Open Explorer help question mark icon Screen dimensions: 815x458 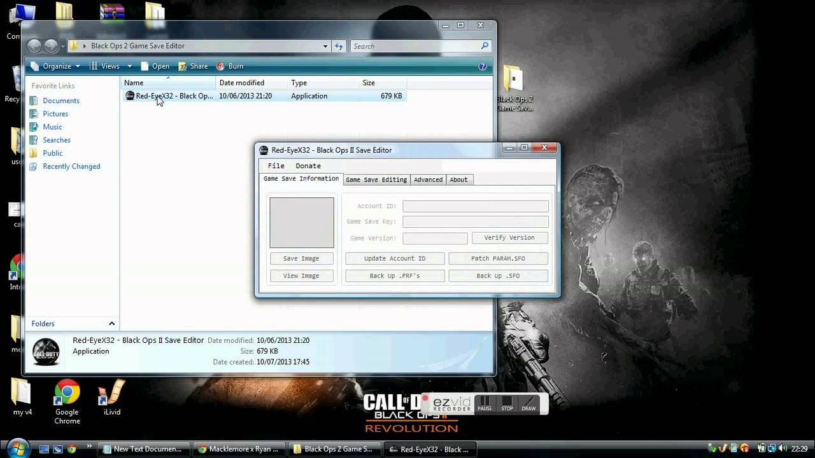[x=483, y=66]
